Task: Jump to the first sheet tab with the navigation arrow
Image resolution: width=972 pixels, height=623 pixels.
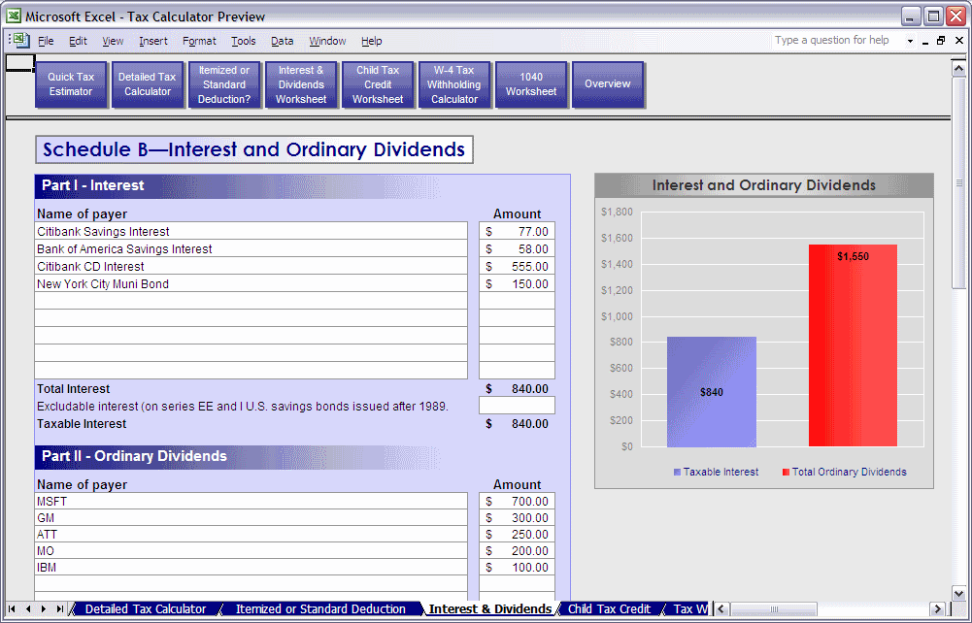Action: (12, 608)
